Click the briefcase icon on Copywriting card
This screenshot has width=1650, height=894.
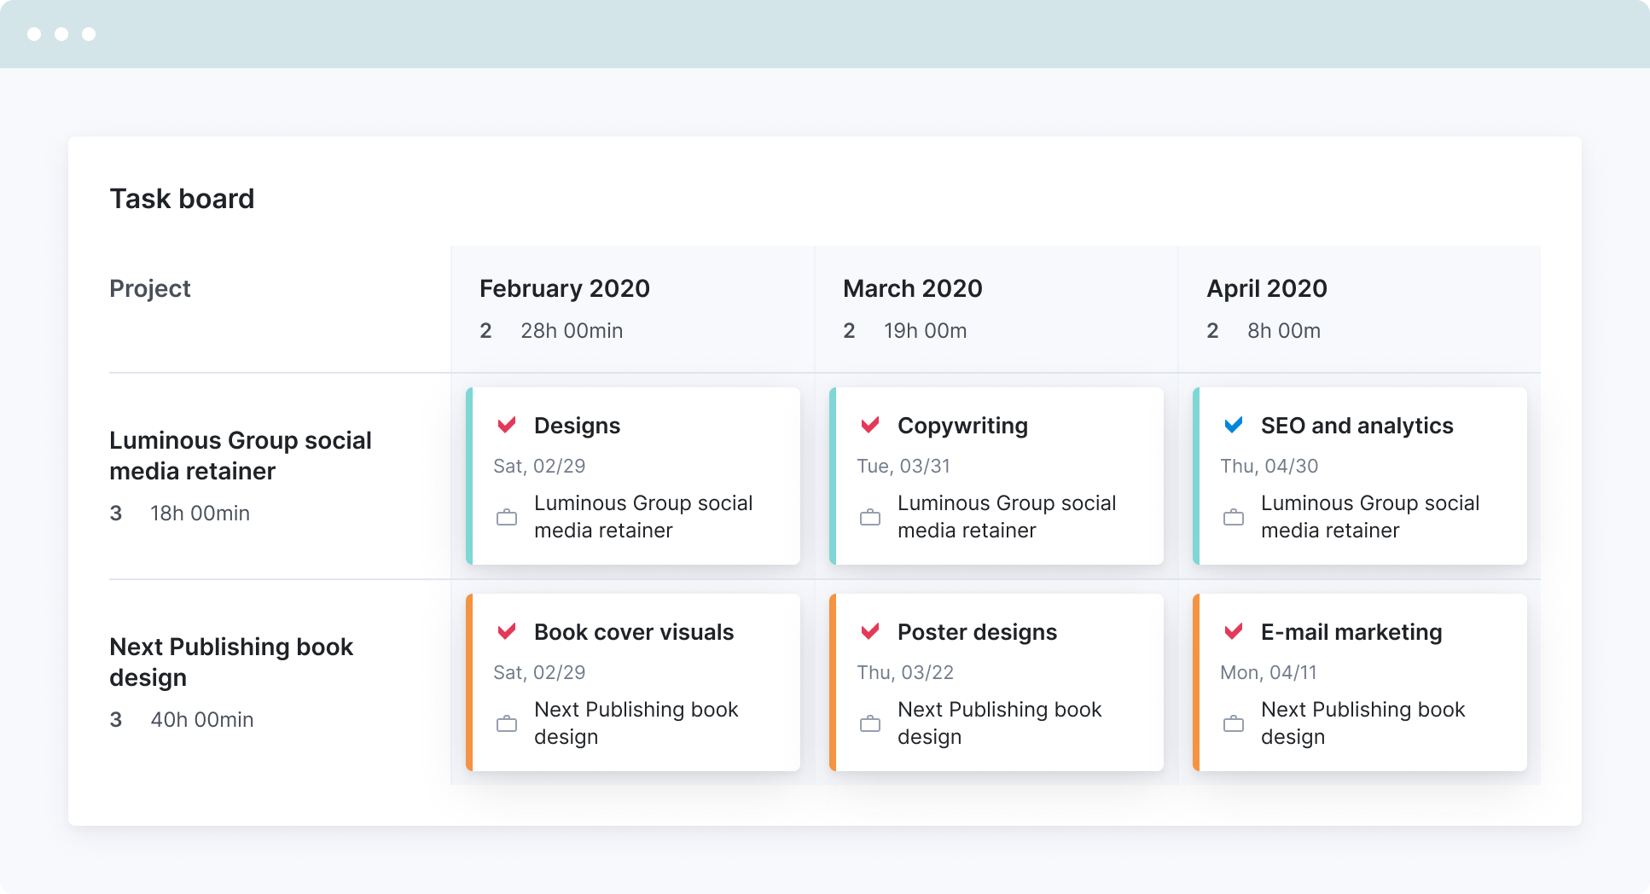(x=870, y=517)
